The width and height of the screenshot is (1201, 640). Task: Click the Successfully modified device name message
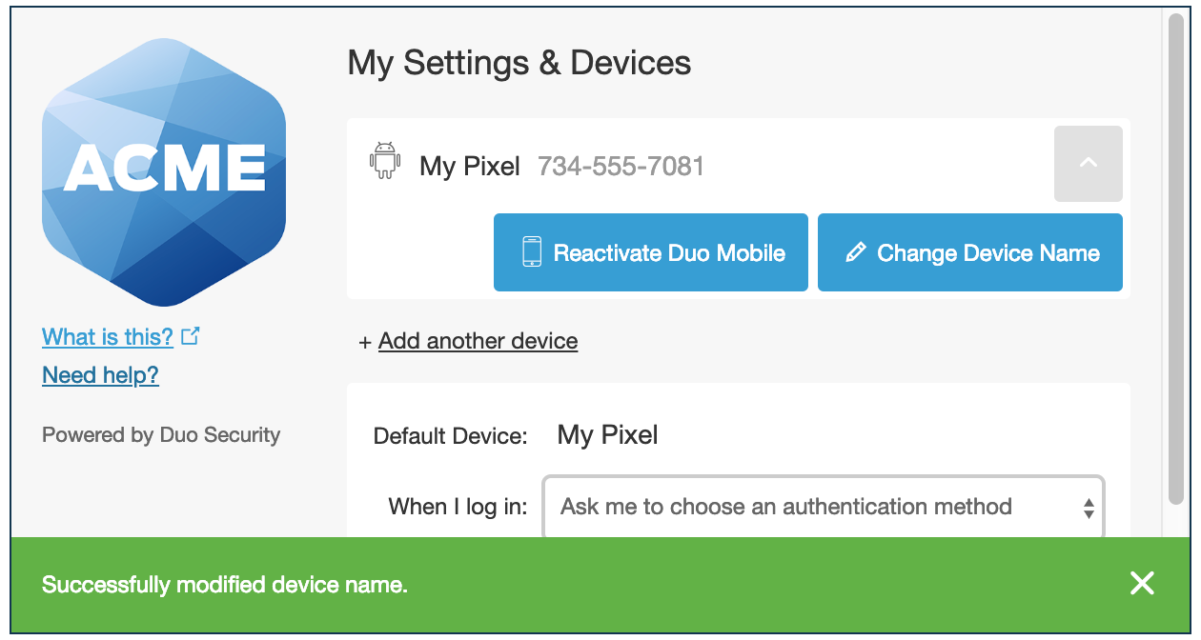[225, 585]
